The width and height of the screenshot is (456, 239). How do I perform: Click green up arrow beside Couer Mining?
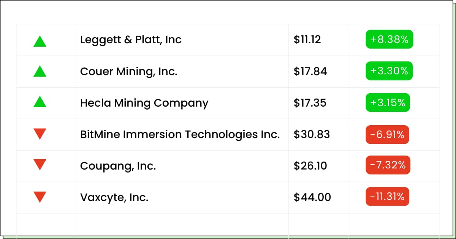[40, 71]
